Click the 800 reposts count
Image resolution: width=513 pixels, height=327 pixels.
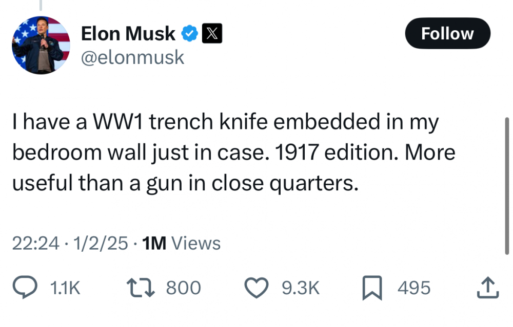tap(183, 288)
